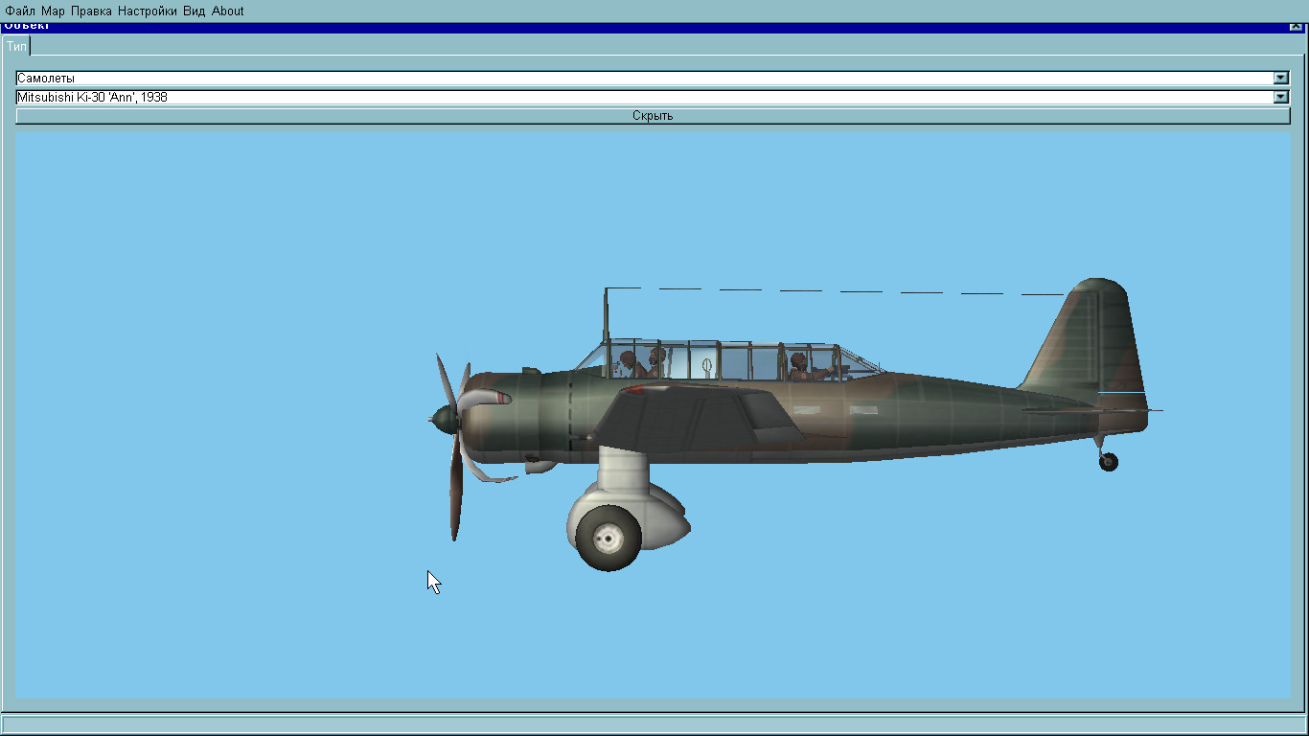
Task: Expand the Самолеты category dropdown arrow
Action: click(1281, 79)
